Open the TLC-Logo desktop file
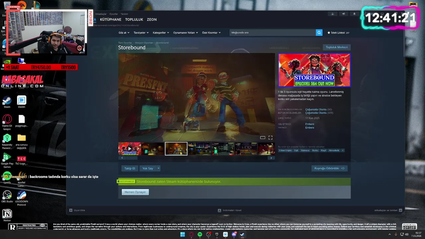The height and width of the screenshot is (239, 425). click(x=22, y=160)
